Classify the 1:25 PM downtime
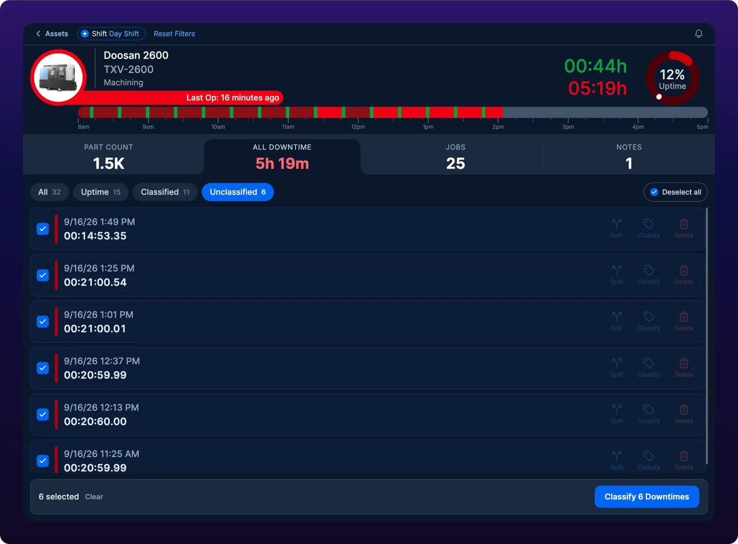The image size is (738, 544). click(649, 275)
